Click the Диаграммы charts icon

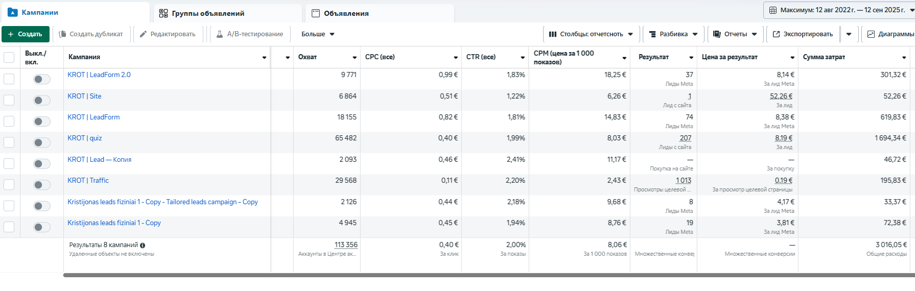tap(871, 34)
